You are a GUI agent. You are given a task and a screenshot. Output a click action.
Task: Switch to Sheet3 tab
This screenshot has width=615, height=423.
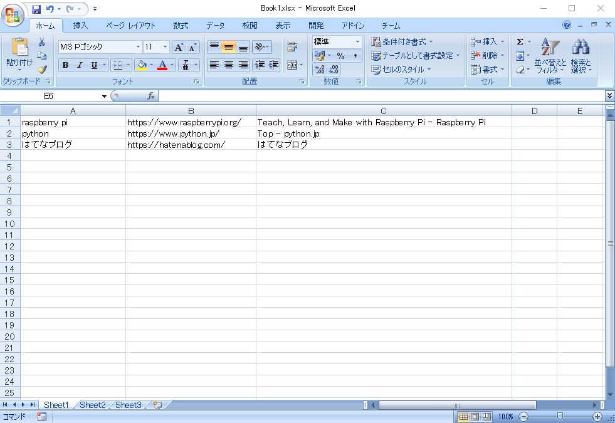coord(129,405)
